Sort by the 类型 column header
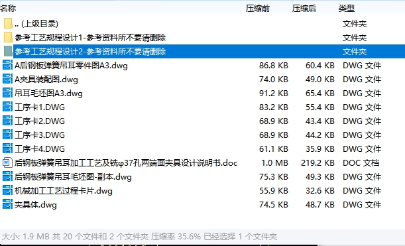The width and height of the screenshot is (405, 246). click(347, 9)
